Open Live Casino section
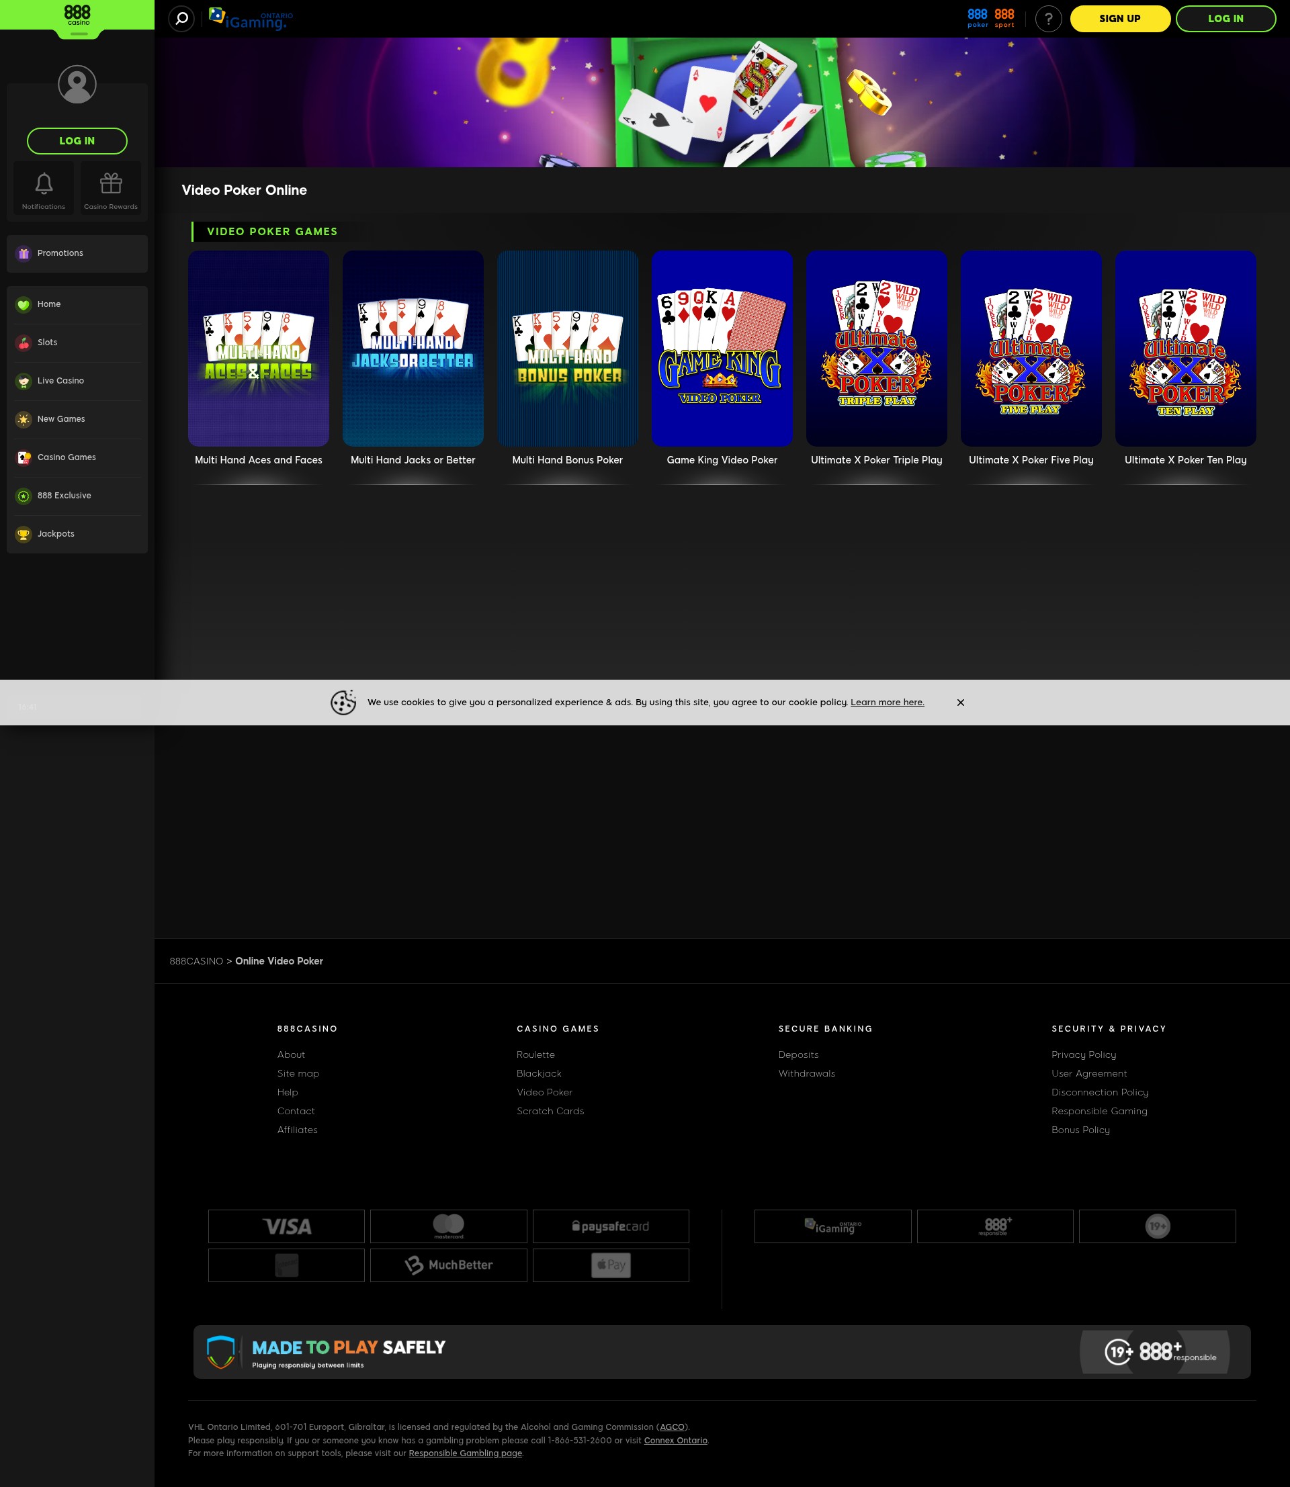The image size is (1290, 1487). tap(77, 381)
